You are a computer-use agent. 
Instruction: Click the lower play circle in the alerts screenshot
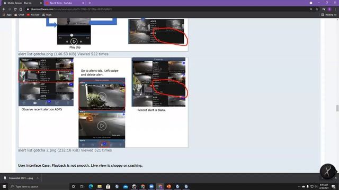click(x=102, y=126)
